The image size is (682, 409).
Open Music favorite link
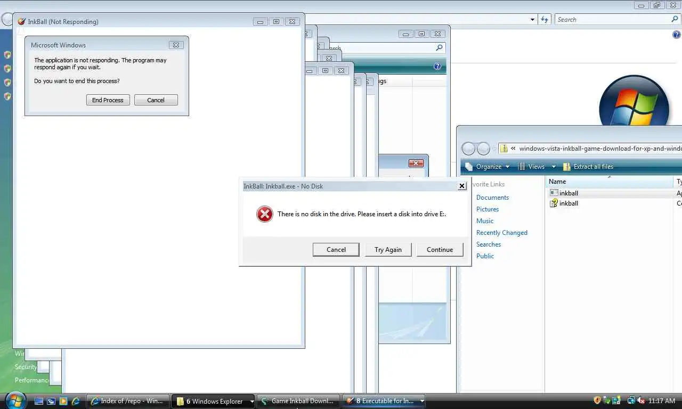[485, 221]
